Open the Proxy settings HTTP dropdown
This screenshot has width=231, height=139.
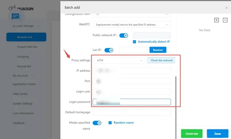(x=119, y=60)
